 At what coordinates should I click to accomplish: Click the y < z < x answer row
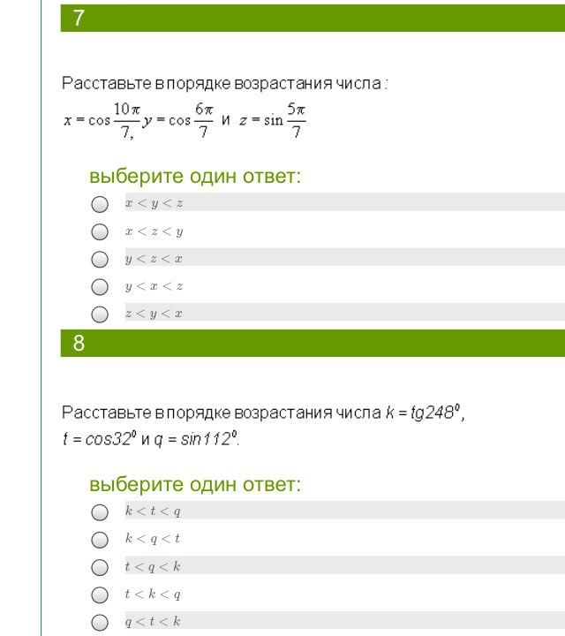345,257
